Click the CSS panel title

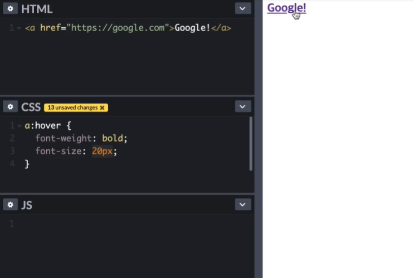pyautogui.click(x=31, y=107)
